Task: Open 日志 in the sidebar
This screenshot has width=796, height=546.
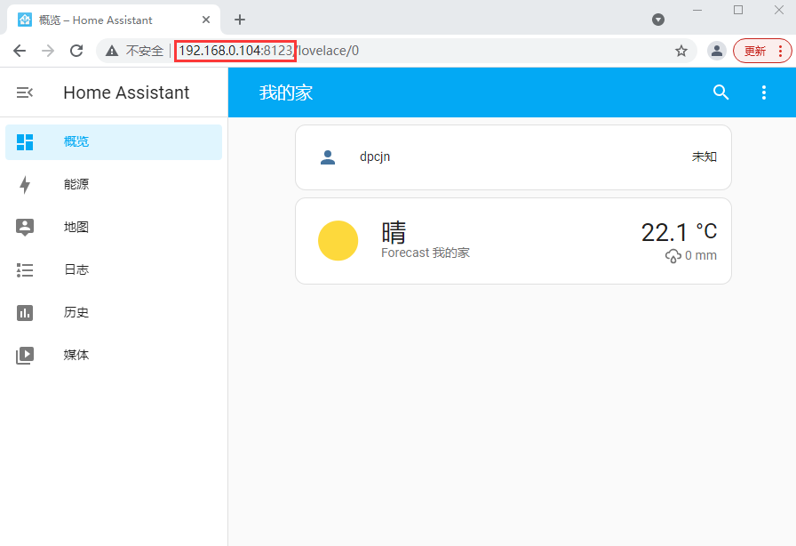Action: tap(114, 270)
